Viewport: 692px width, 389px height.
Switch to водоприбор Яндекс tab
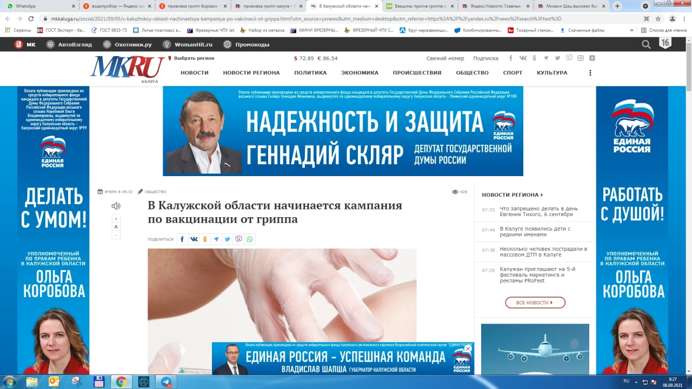(x=117, y=6)
